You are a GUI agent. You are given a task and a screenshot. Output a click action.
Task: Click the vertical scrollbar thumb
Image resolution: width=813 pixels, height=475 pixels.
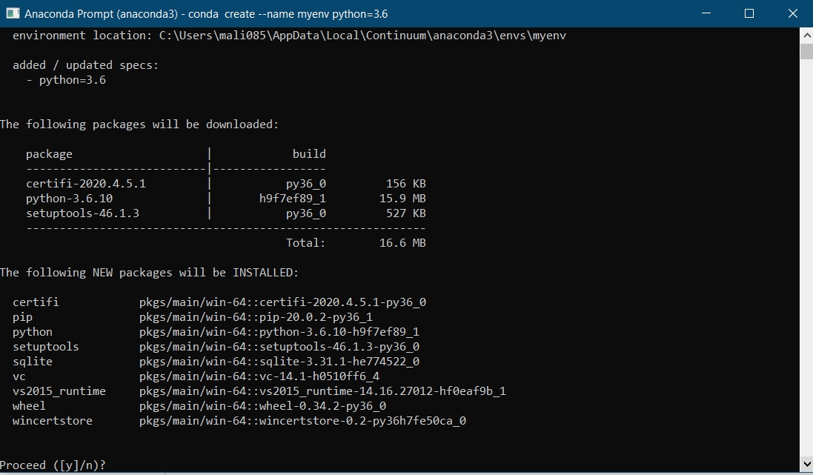point(806,51)
